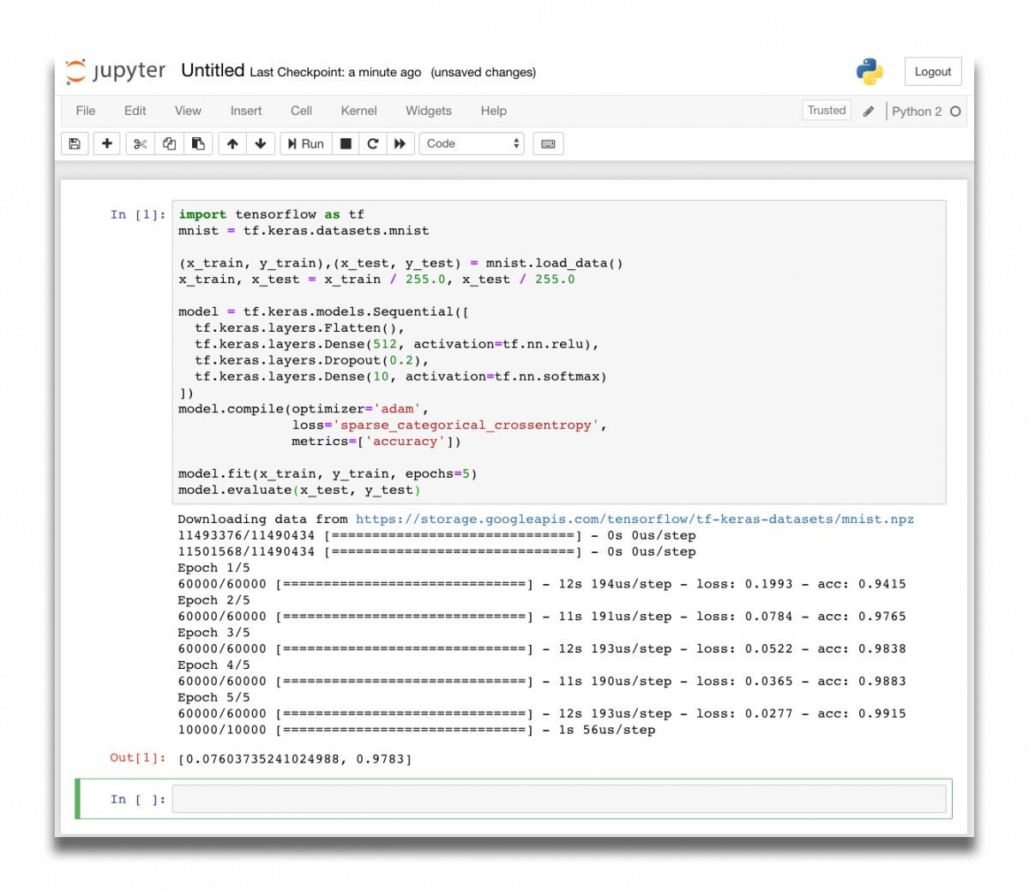This screenshot has width=1029, height=891.
Task: Click the kernel status circle next to Python 2
Action: 954,111
